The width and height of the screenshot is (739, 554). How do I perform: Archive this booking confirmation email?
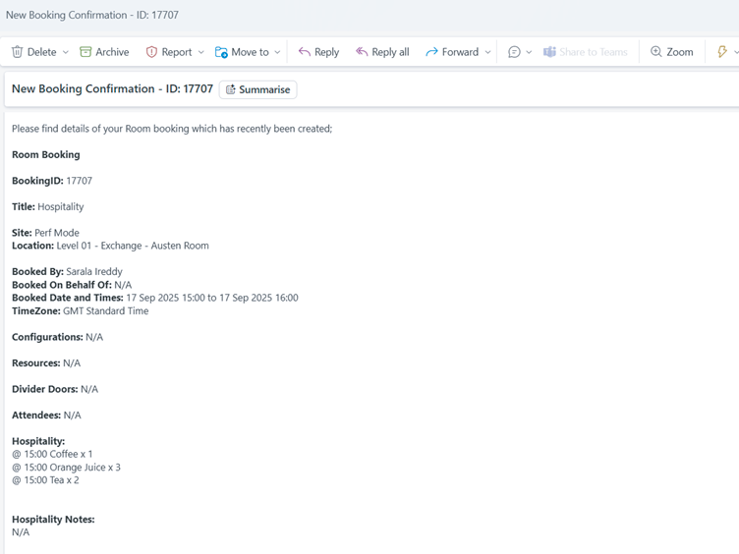pyautogui.click(x=103, y=52)
